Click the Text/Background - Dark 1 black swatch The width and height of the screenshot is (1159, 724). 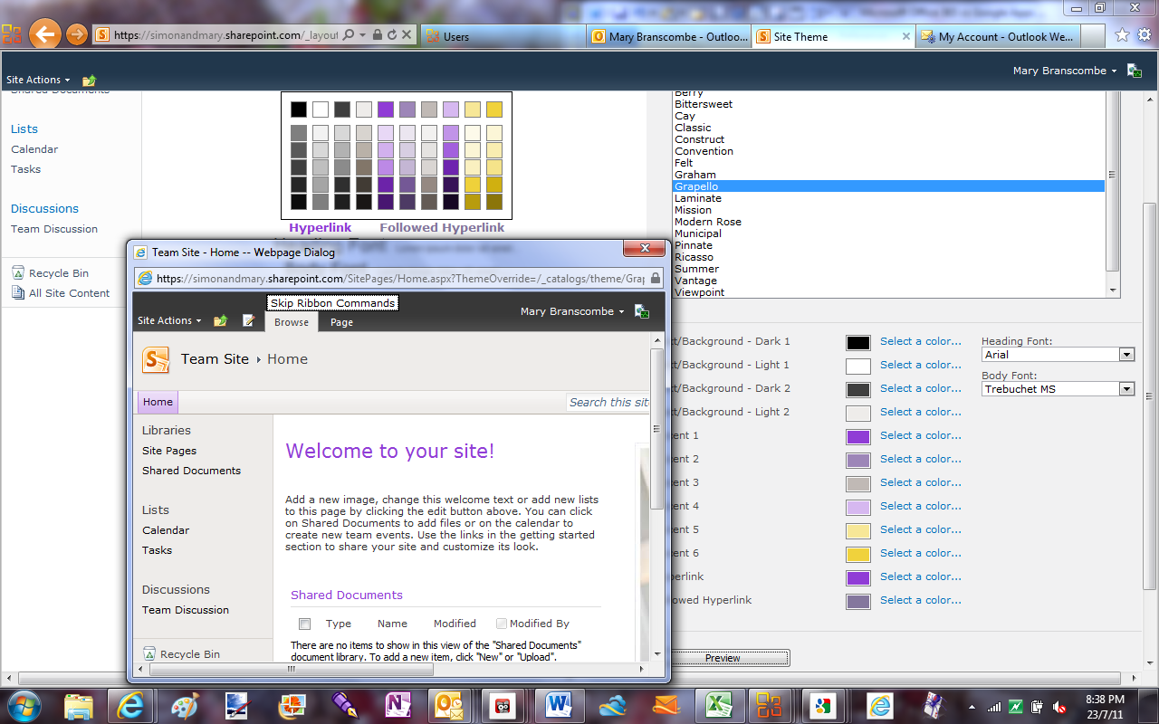[858, 342]
